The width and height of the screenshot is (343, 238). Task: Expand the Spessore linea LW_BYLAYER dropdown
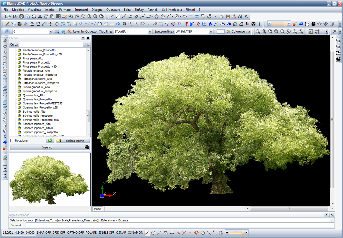(211, 32)
